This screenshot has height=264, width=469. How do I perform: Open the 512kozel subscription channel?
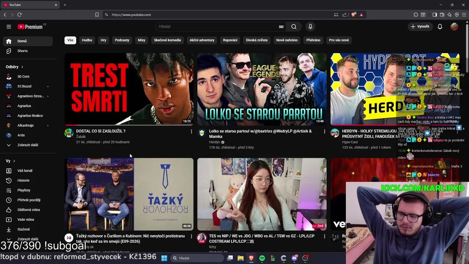pyautogui.click(x=28, y=86)
